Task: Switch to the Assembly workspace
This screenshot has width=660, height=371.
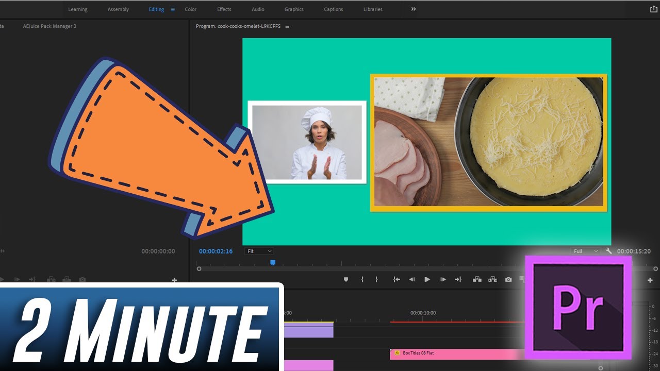Action: point(118,9)
